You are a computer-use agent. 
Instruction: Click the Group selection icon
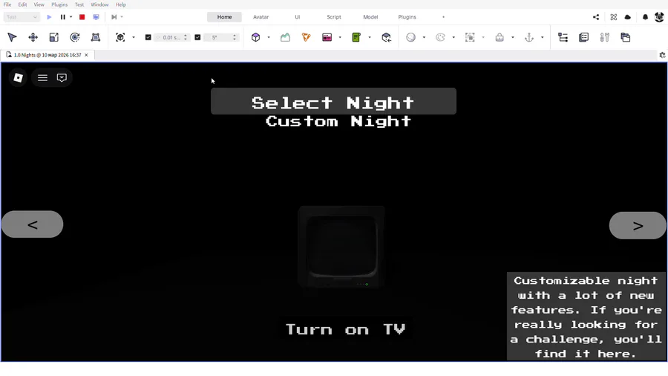tap(470, 37)
